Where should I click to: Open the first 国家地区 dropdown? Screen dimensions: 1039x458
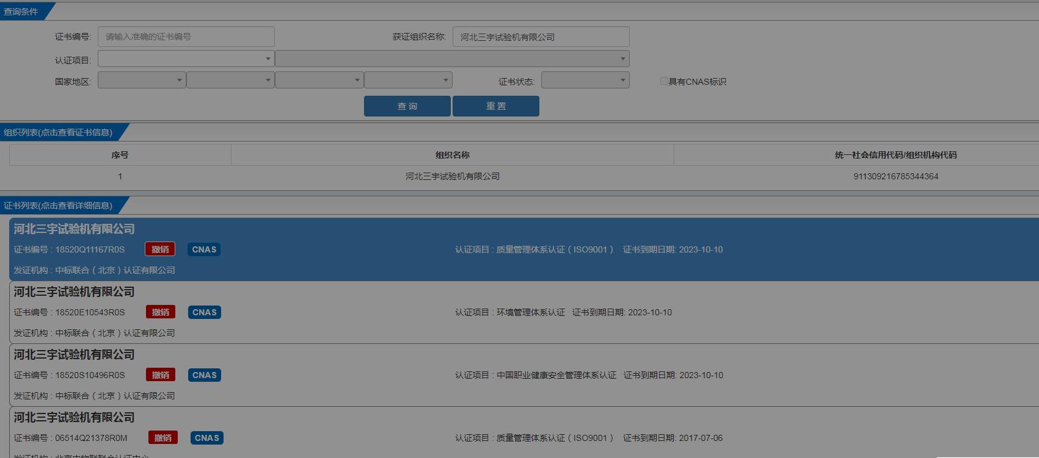(142, 80)
